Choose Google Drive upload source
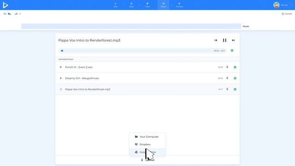This screenshot has height=166, width=295. coord(147,152)
